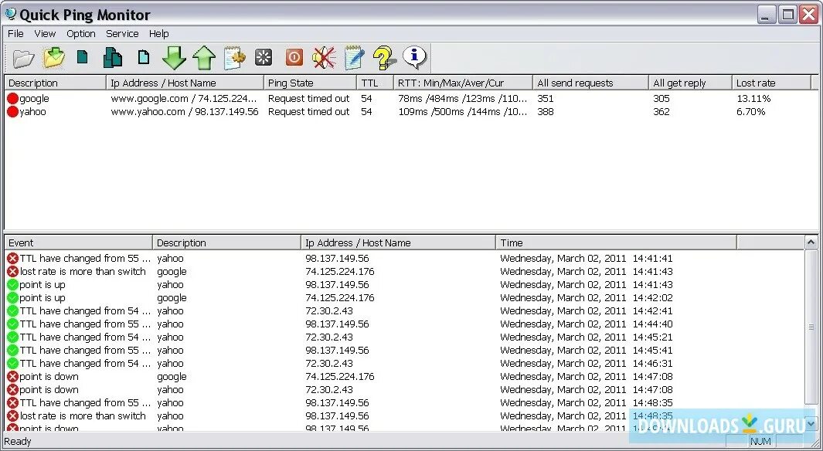Select the yahoo point is up event

point(404,285)
